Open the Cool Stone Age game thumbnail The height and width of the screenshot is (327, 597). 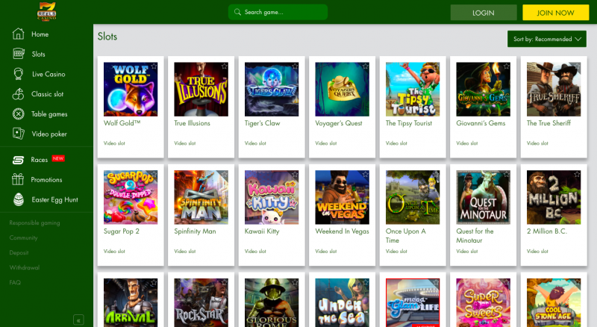pyautogui.click(x=554, y=302)
